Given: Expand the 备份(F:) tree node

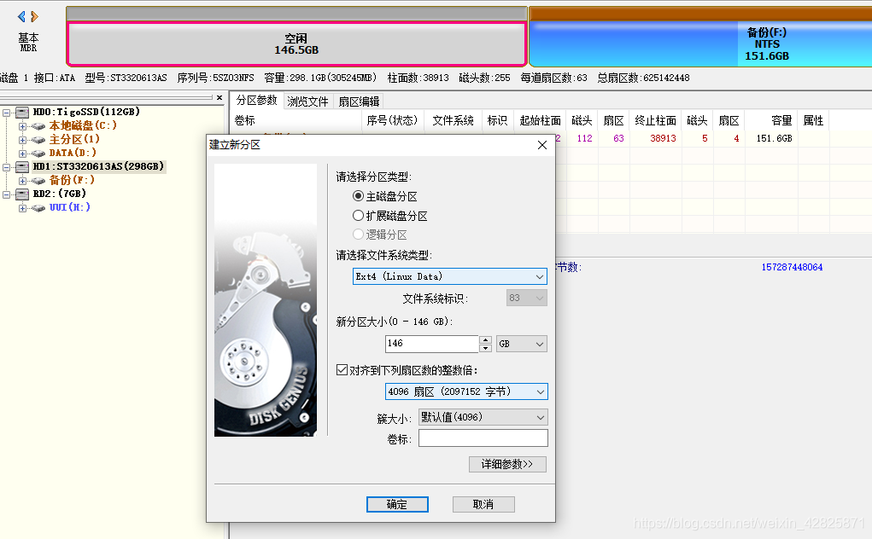Looking at the screenshot, I should [x=22, y=181].
